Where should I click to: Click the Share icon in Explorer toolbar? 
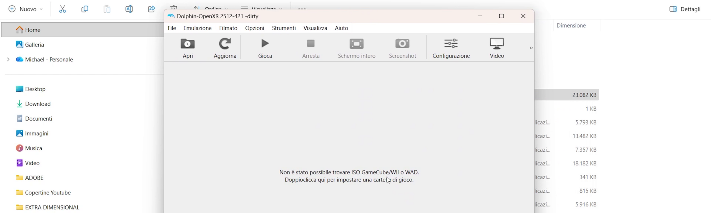(x=151, y=9)
